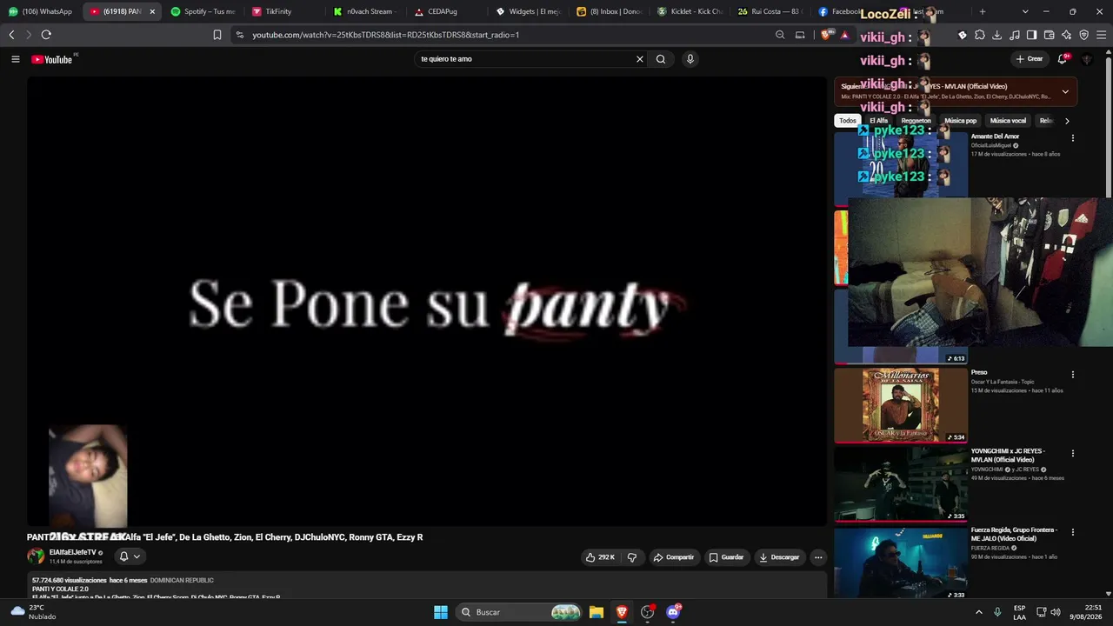
Task: Bookmark this page
Action: click(217, 35)
